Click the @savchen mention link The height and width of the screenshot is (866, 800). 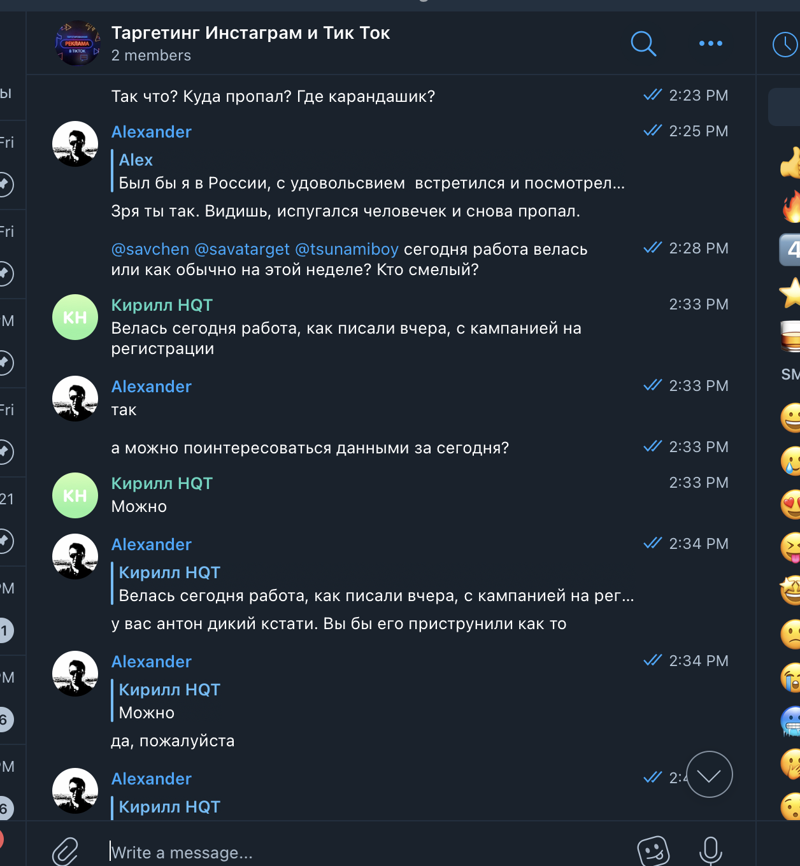point(150,249)
